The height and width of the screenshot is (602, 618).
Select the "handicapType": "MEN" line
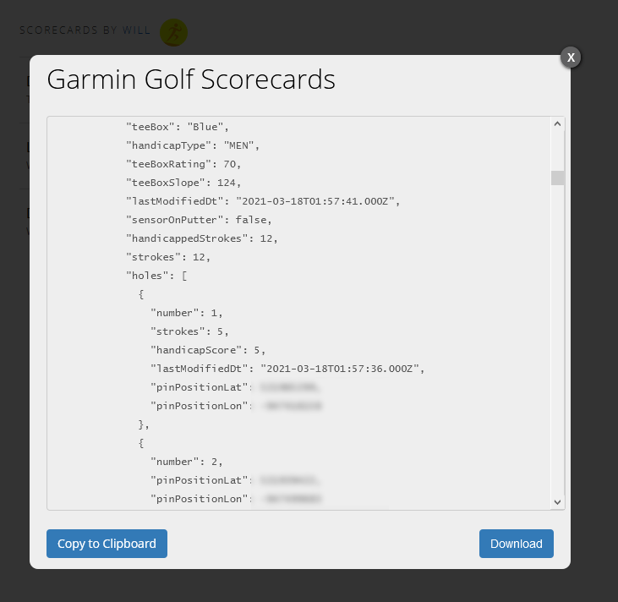pos(193,145)
